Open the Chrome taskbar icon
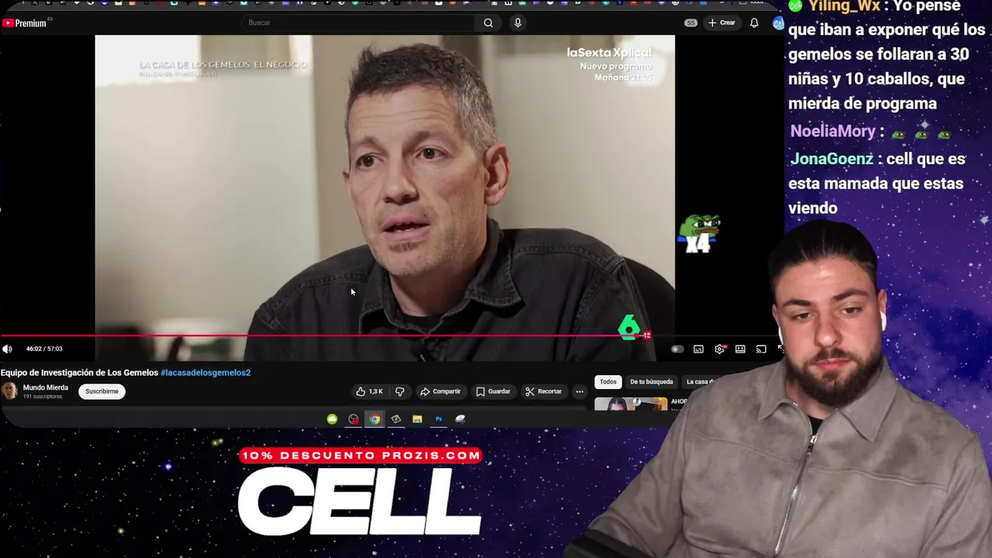This screenshot has width=992, height=558. click(375, 419)
